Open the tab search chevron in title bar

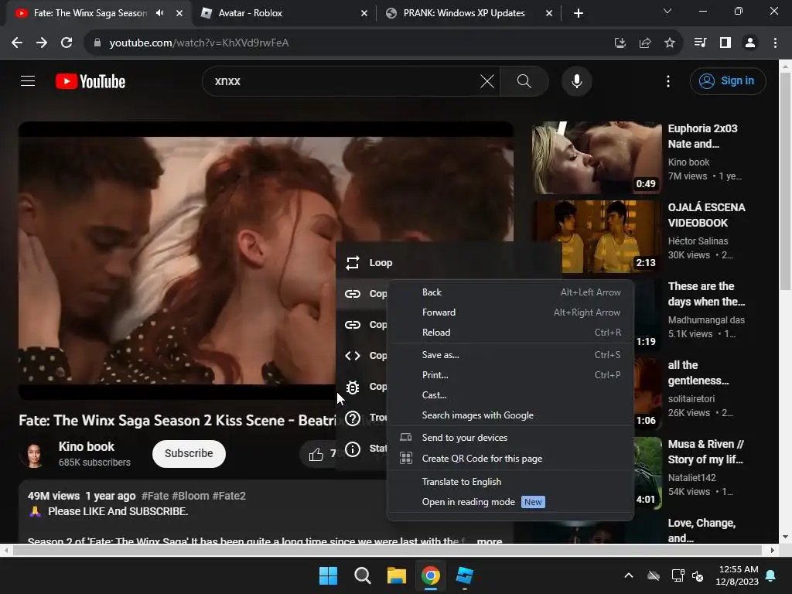pos(667,11)
